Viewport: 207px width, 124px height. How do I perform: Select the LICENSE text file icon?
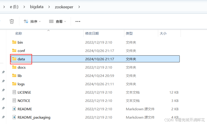(x=14, y=92)
